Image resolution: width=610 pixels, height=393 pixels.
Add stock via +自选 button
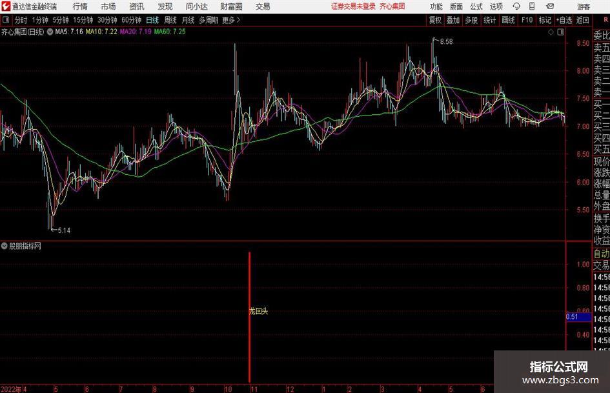564,20
